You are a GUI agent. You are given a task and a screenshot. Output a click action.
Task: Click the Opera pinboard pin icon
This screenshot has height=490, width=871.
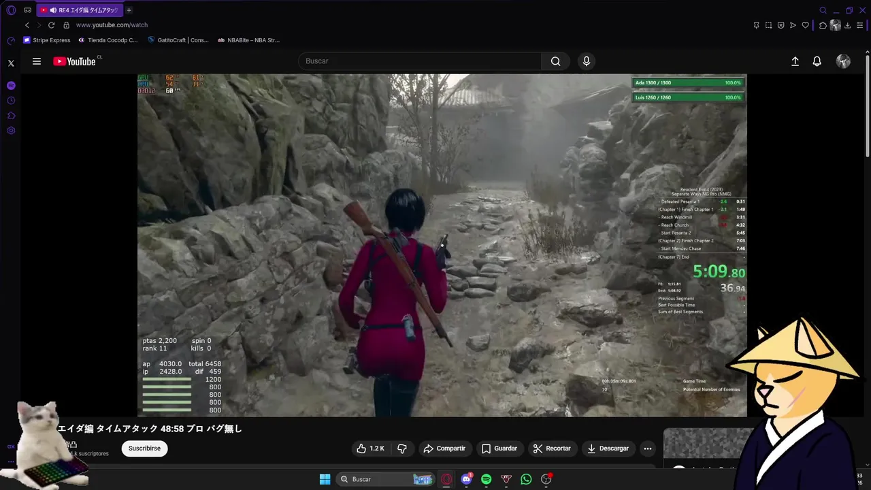[x=756, y=25]
